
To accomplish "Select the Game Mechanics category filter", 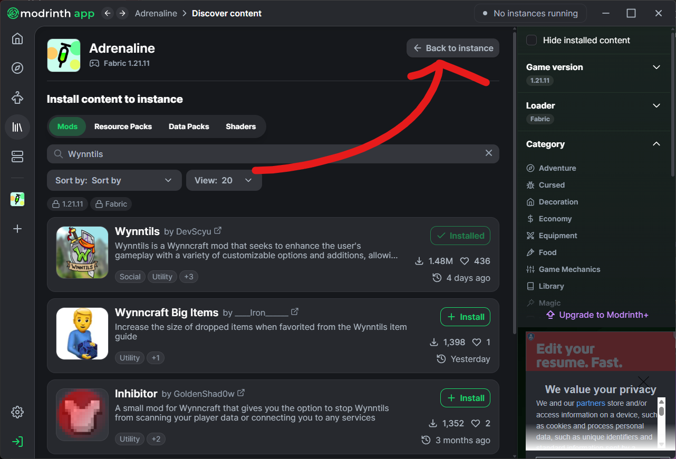I will coord(563,269).
